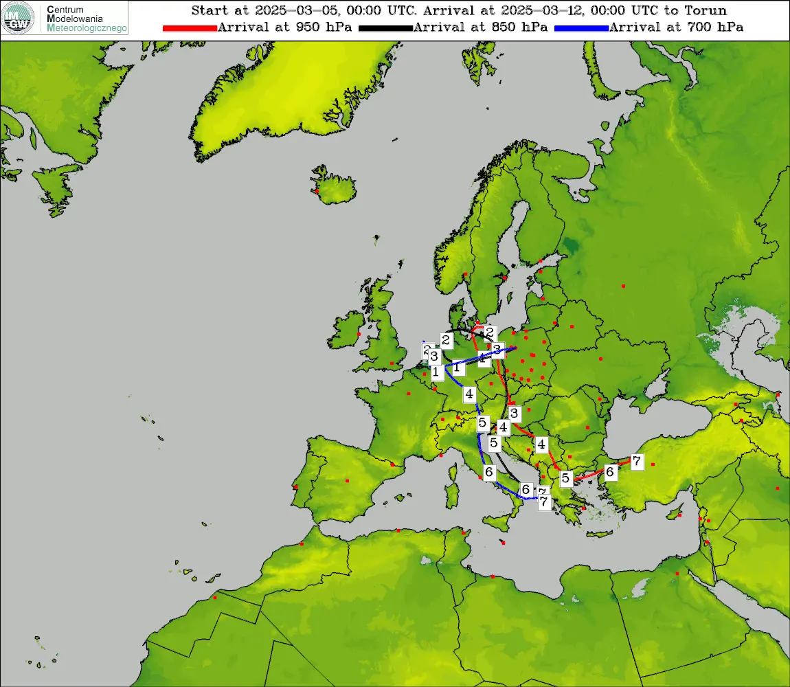Click the 'Arrival at 2025-03-12, 00:00 UTC to Torun' text
Image resolution: width=790 pixels, height=687 pixels.
pos(575,10)
